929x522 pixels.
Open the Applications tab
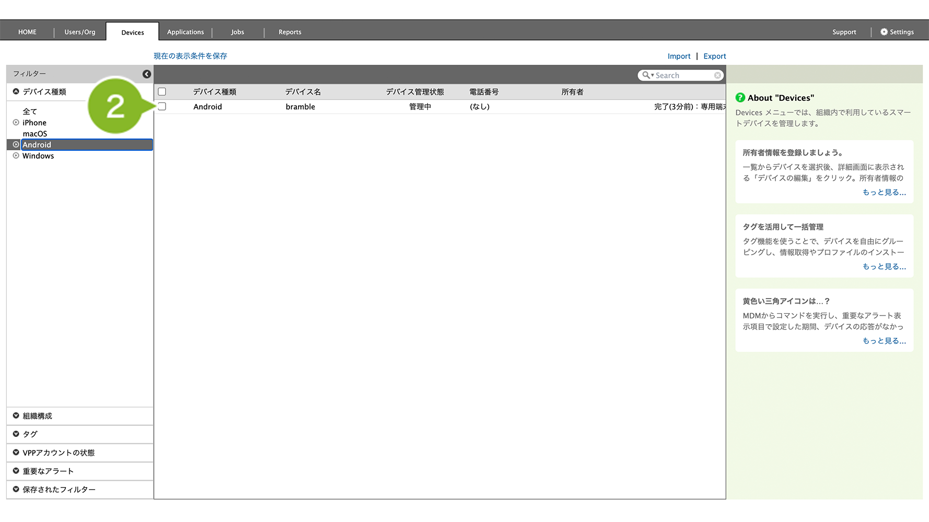[185, 32]
